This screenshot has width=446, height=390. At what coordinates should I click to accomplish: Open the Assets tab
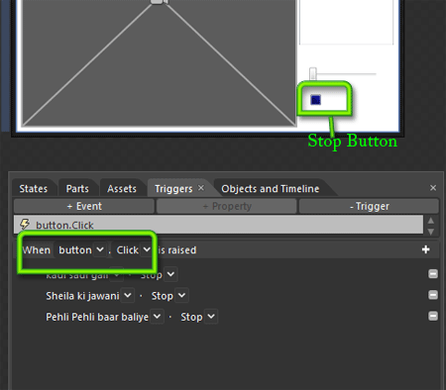[122, 189]
